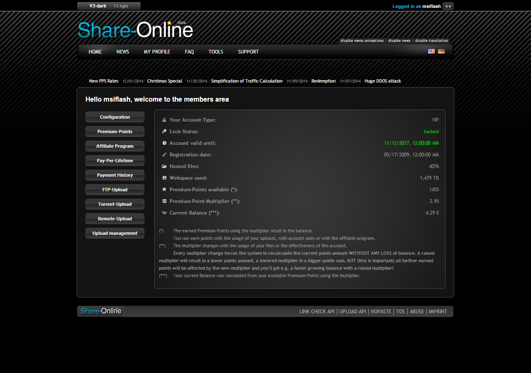The height and width of the screenshot is (373, 531).
Task: Open Upload management
Action: tap(115, 233)
